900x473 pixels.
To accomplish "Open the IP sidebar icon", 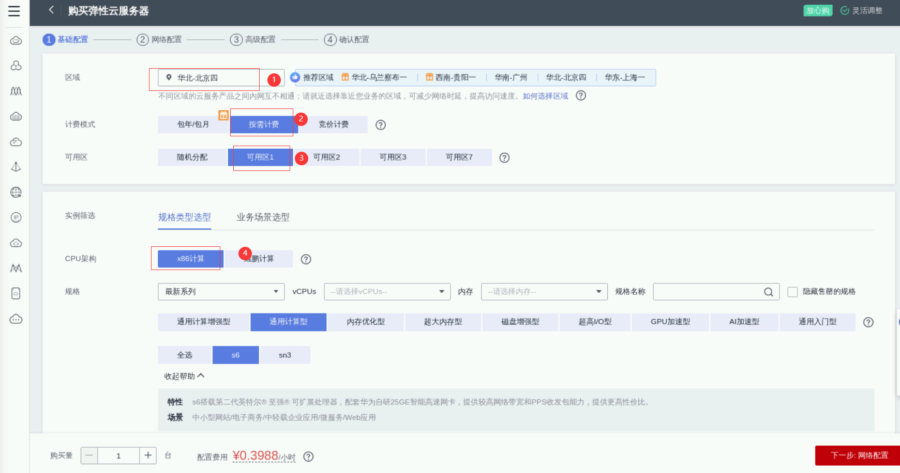I will (16, 217).
